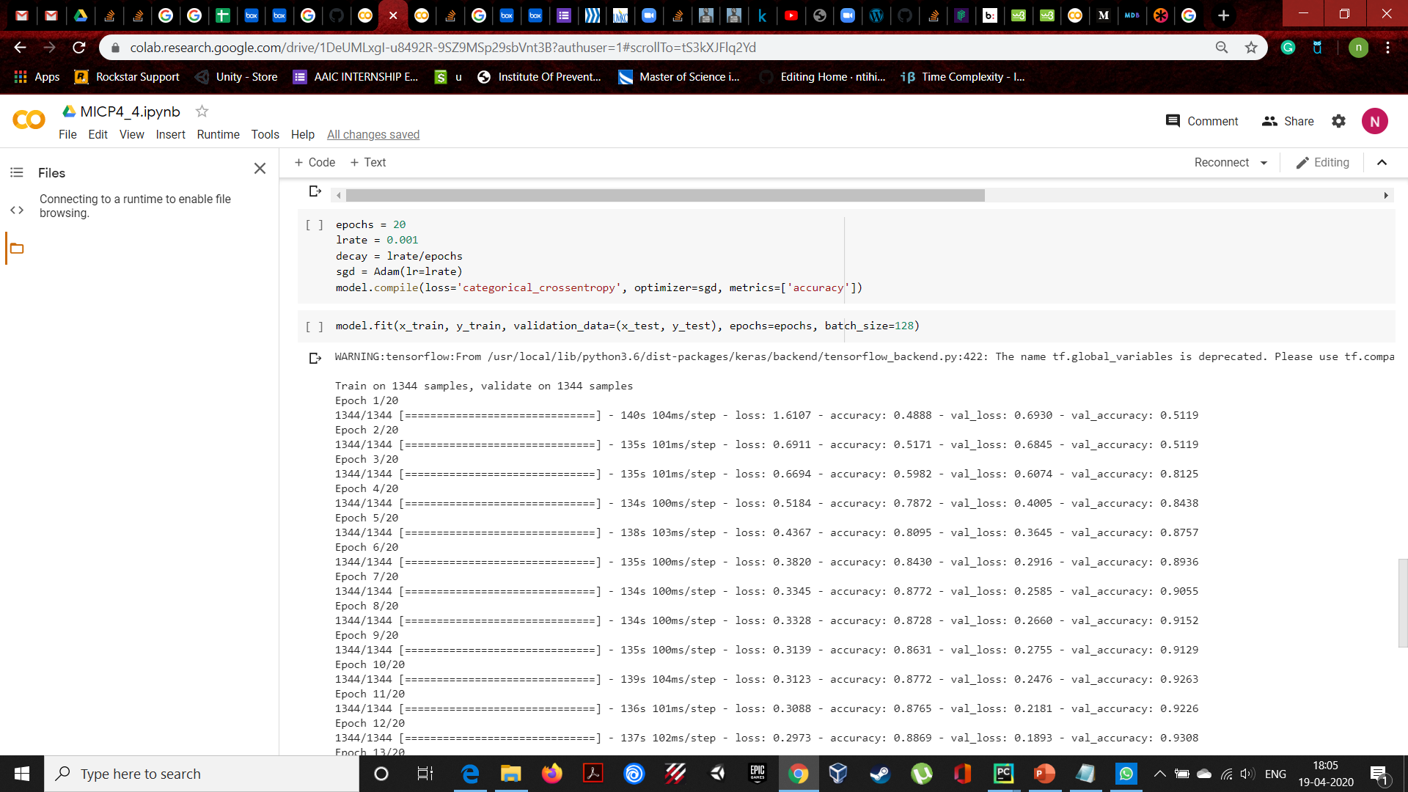Open the File menu

67,134
